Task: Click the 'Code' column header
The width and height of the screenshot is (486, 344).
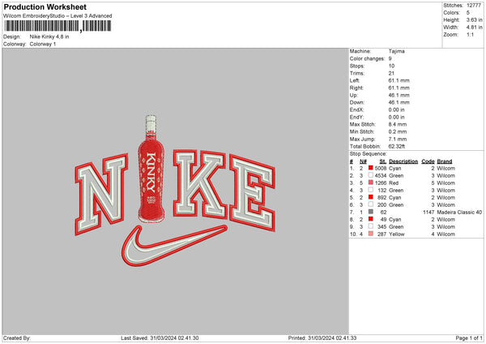Action: 428,161
